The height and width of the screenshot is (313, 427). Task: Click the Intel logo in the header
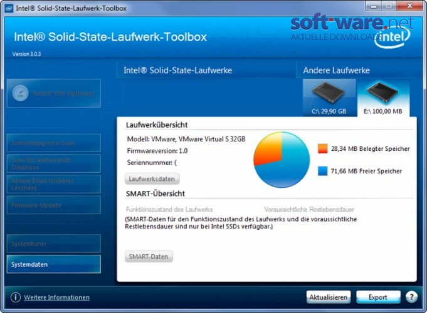pyautogui.click(x=392, y=38)
